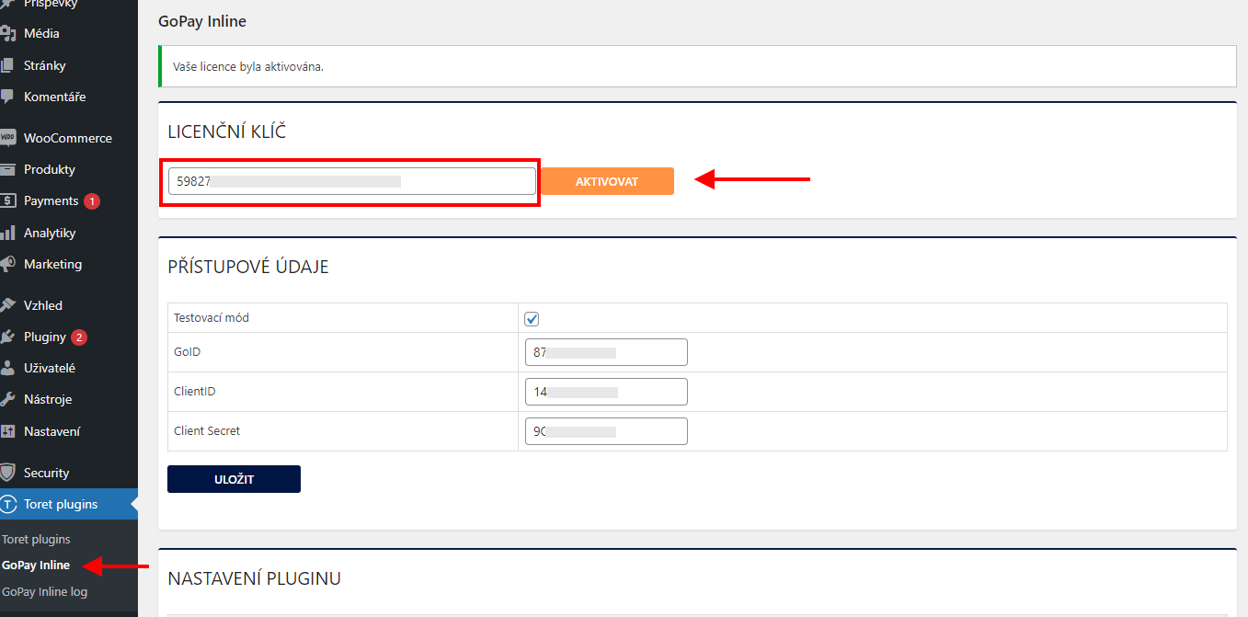Click the Stránky pages icon

coord(8,65)
